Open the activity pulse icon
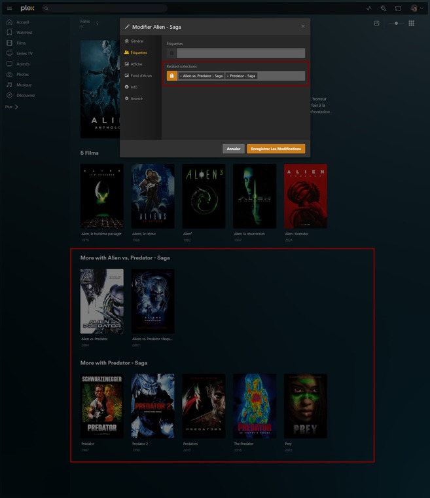430x498 pixels. pos(368,9)
